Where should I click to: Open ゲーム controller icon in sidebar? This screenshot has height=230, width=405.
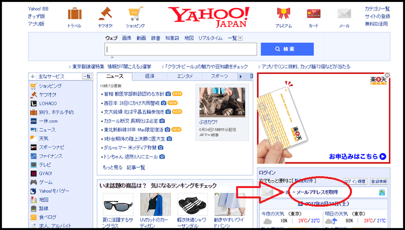pos(33,182)
